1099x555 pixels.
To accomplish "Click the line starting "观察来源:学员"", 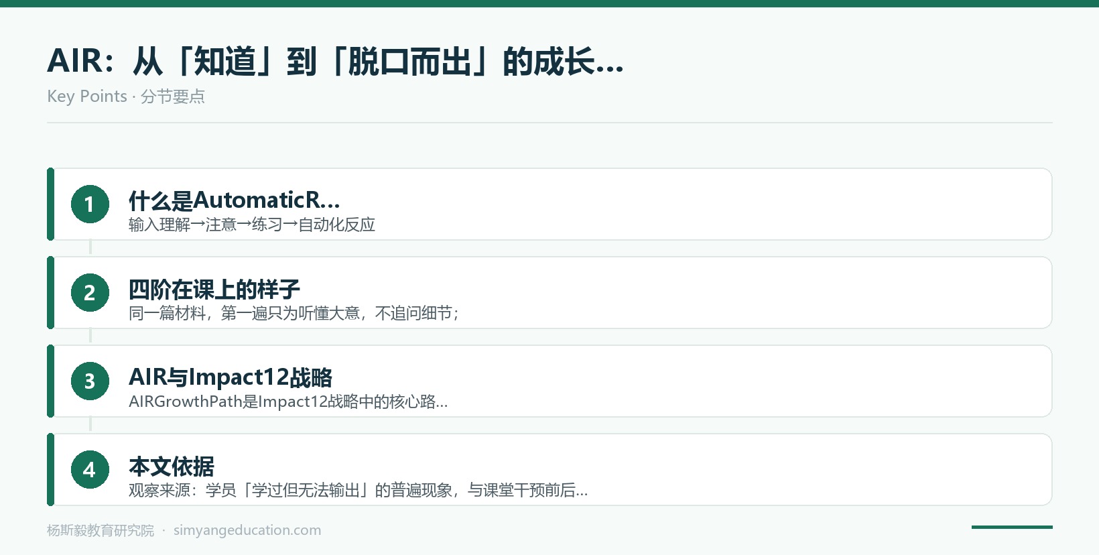I will click(359, 490).
